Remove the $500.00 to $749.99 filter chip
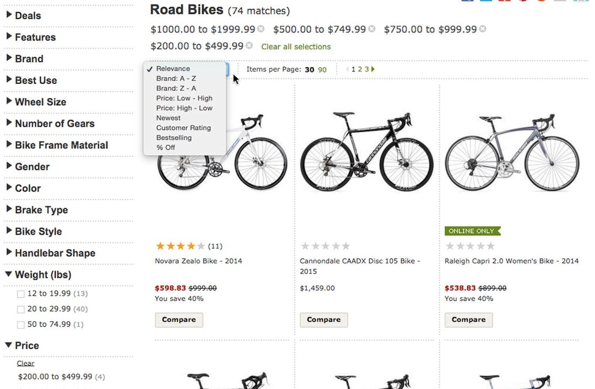The width and height of the screenshot is (595, 389). [x=371, y=29]
